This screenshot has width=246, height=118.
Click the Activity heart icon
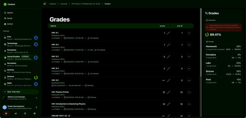click(x=5, y=71)
